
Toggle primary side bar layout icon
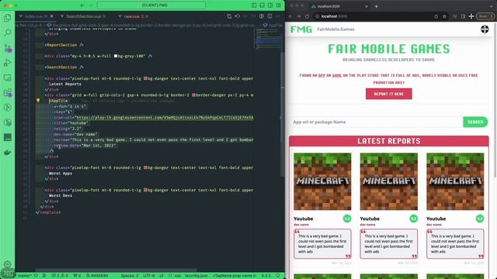[254, 5]
